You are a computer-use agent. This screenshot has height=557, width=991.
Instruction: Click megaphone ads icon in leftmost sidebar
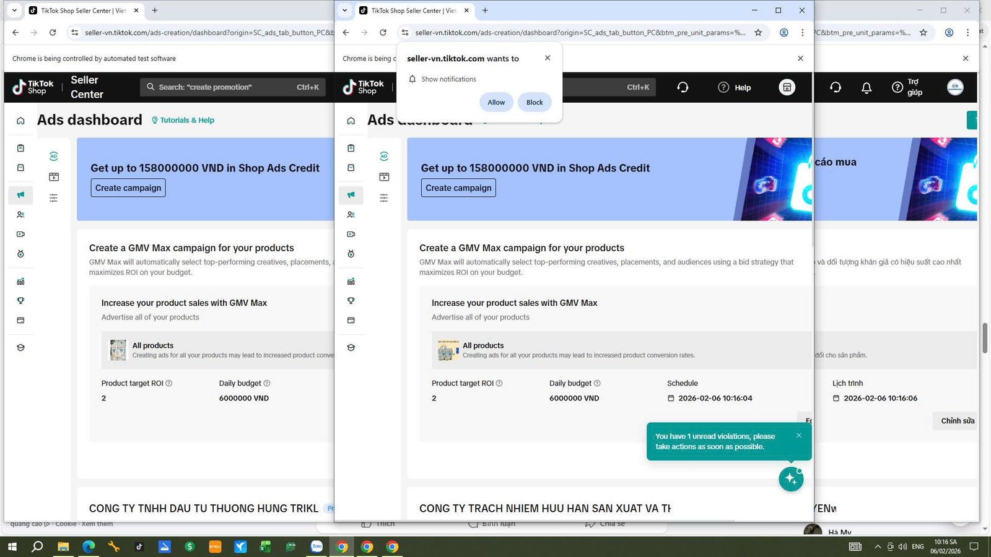20,195
